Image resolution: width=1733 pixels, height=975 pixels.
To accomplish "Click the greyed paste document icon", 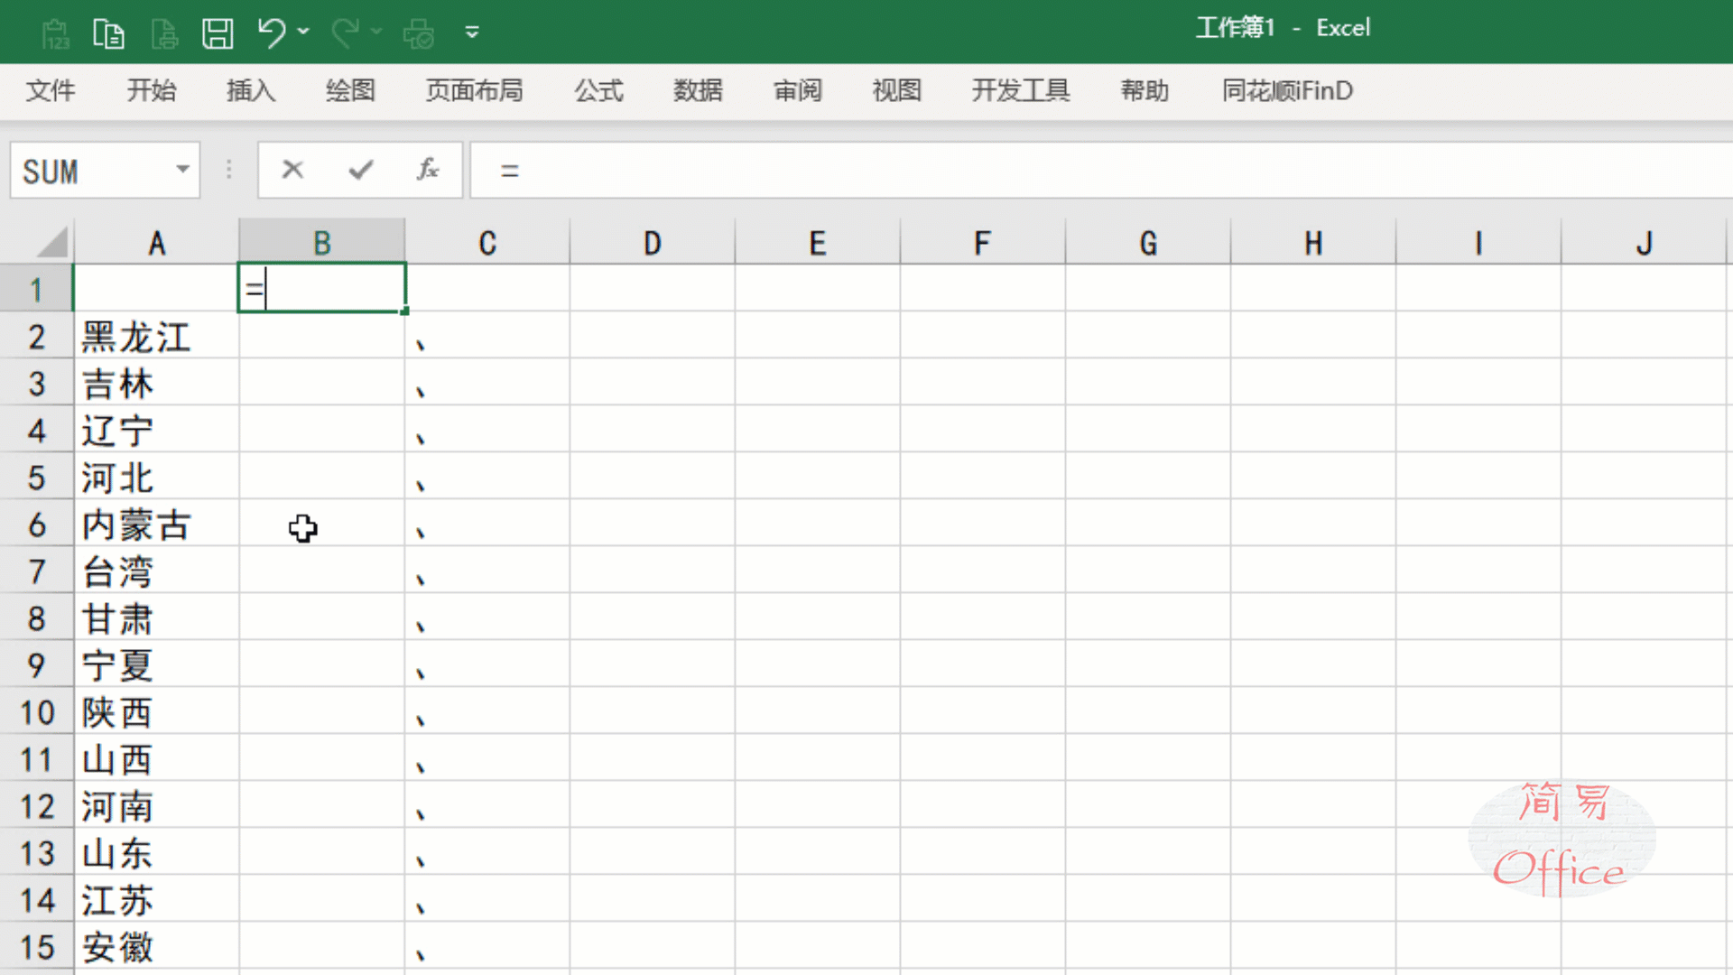I will point(164,33).
